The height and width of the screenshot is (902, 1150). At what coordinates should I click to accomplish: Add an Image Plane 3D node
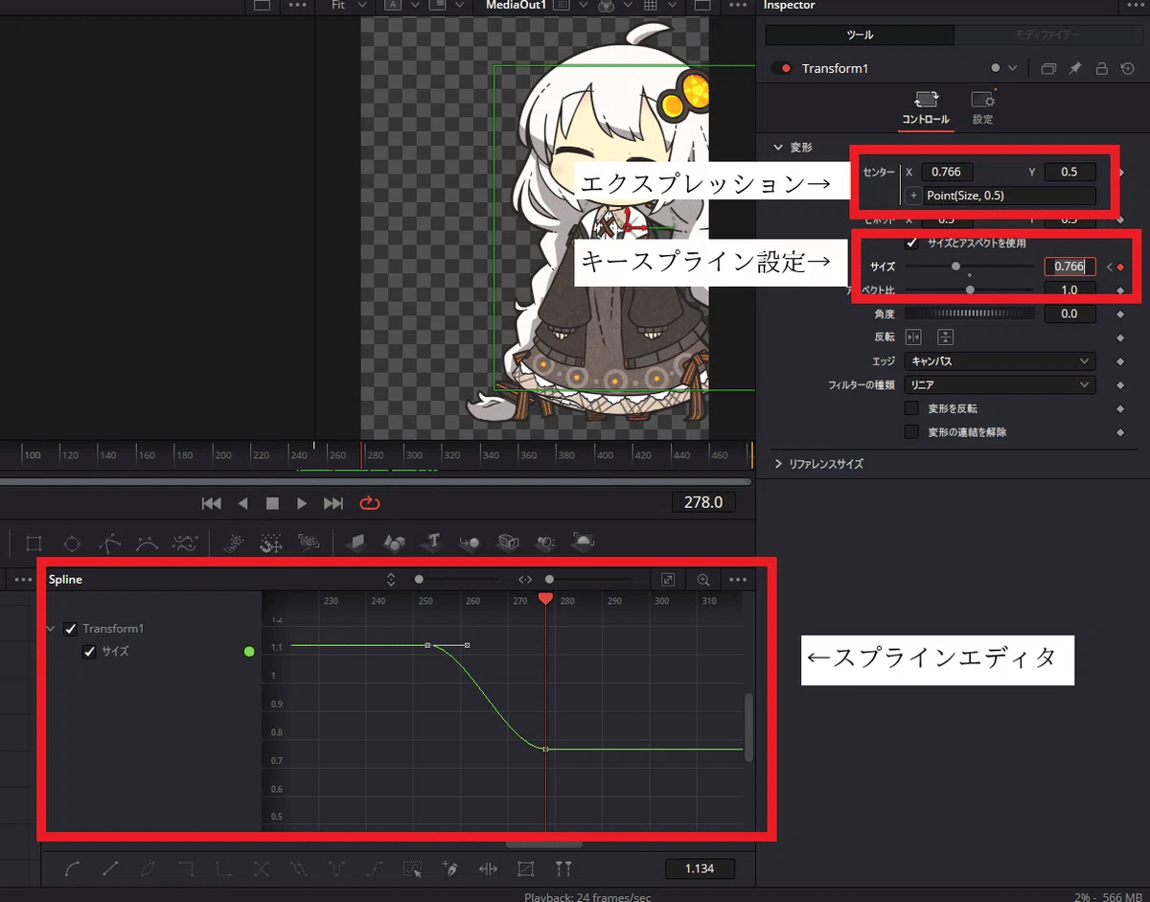(x=356, y=544)
